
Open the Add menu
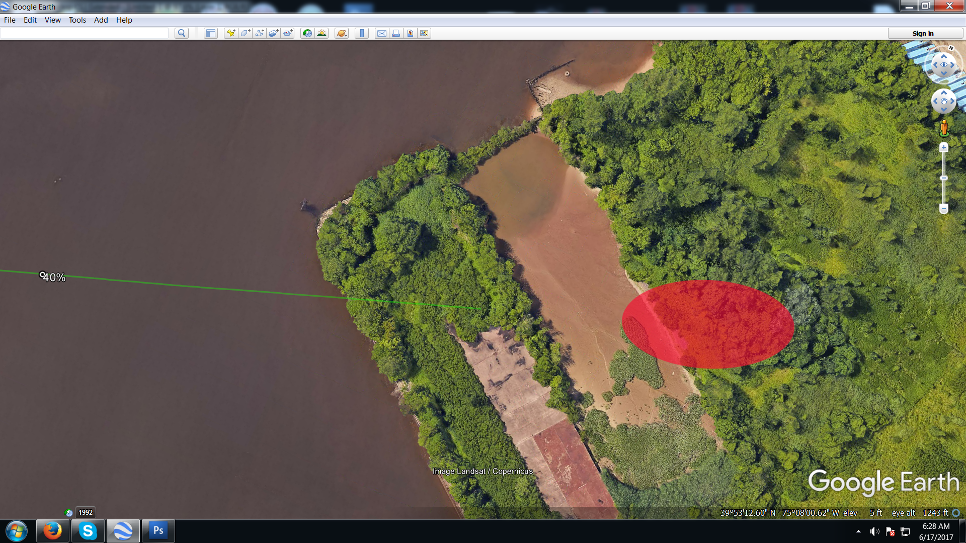point(101,20)
